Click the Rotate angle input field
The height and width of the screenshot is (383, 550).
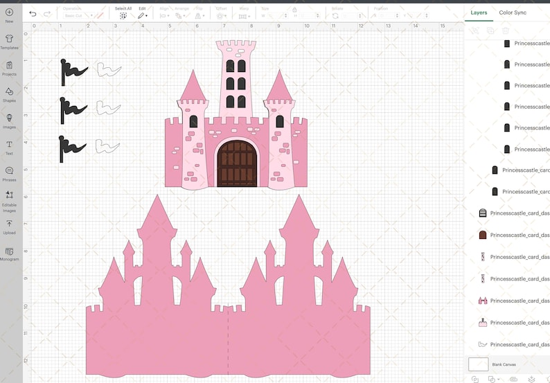click(x=352, y=16)
